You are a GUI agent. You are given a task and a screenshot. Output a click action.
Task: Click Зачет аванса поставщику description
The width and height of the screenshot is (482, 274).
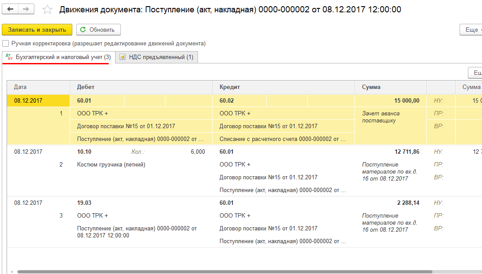[x=381, y=117]
